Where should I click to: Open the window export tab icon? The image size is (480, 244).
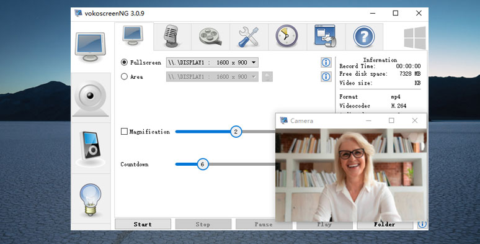click(326, 37)
